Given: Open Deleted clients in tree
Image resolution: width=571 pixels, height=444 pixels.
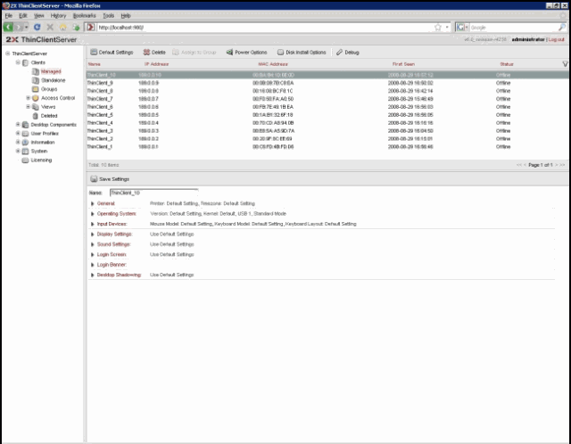Looking at the screenshot, I should coord(49,116).
